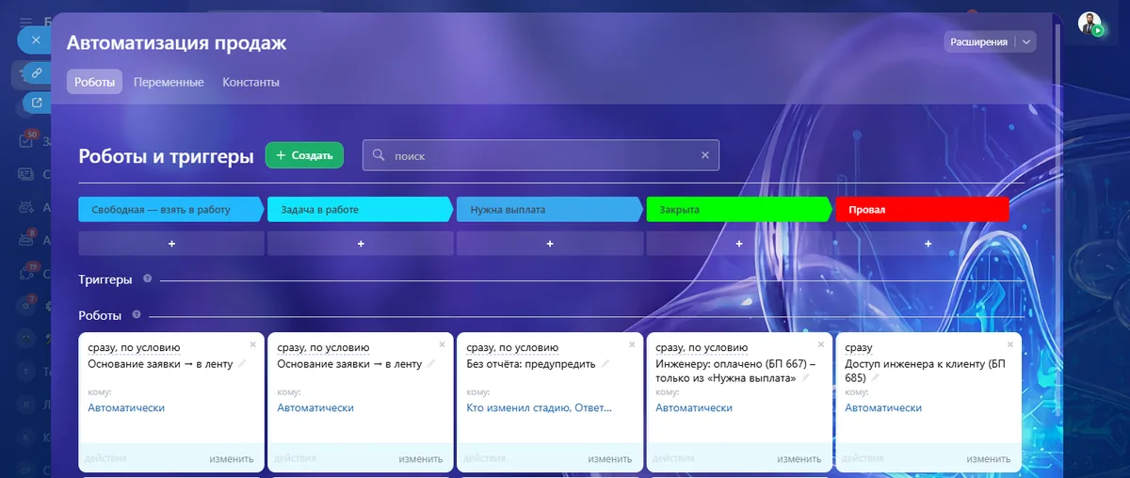Open the user avatar in top corner
Viewport: 1130px width, 478px height.
click(1090, 24)
